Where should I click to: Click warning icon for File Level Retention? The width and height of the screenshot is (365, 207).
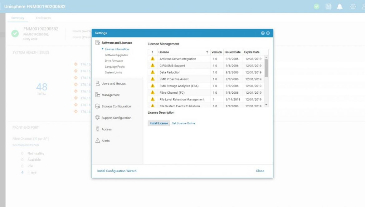(153, 99)
